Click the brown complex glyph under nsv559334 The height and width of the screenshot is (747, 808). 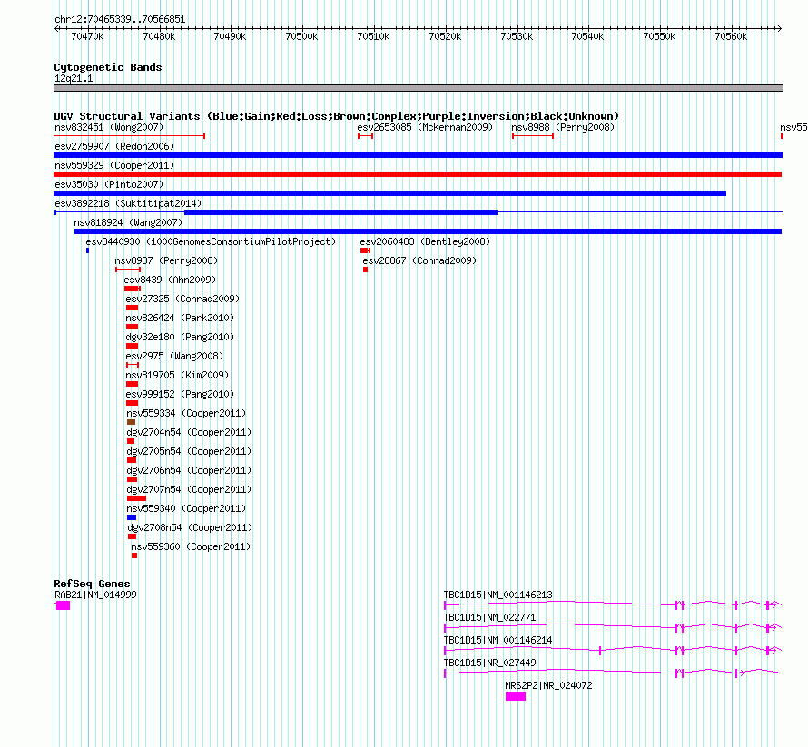(x=131, y=422)
